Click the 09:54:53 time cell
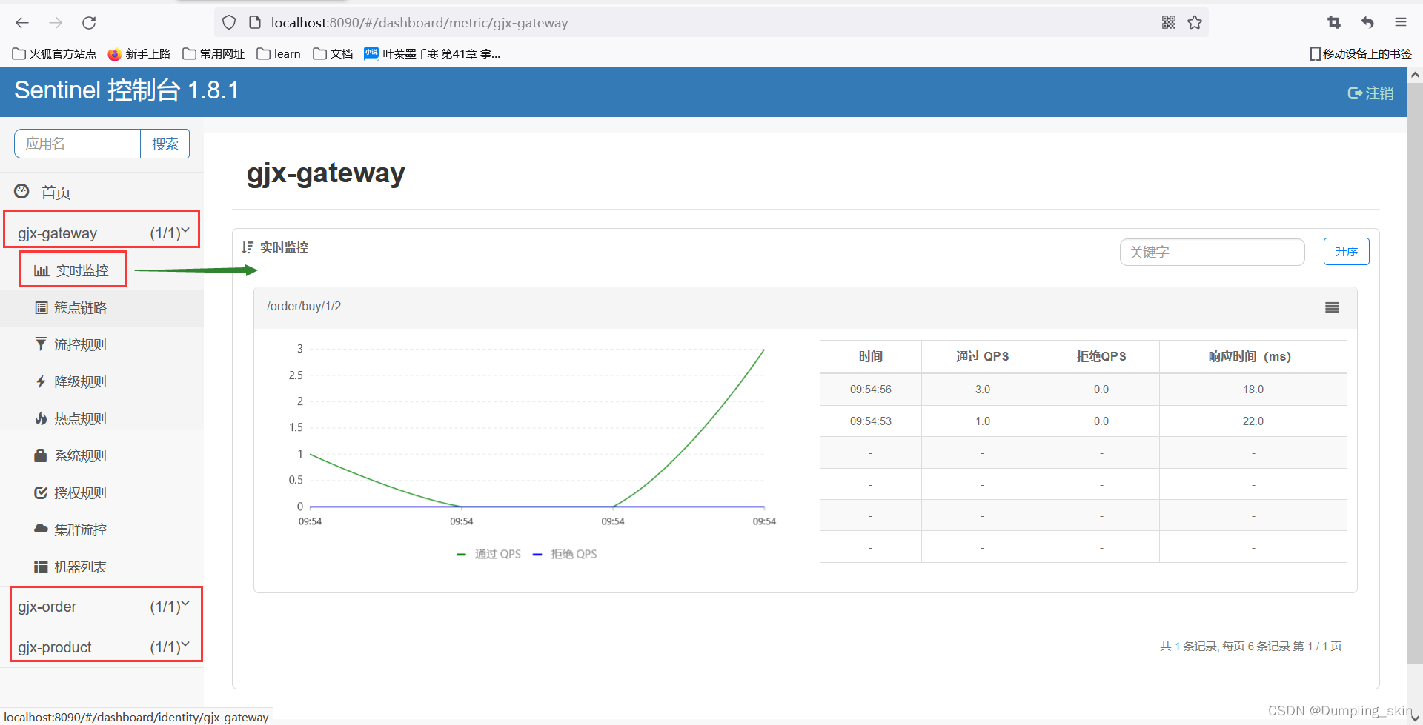This screenshot has height=725, width=1423. (871, 421)
